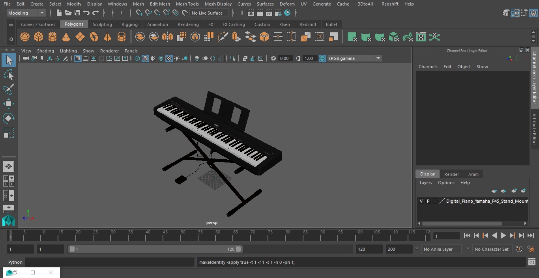Click the Layer Editor horizontal scrollbar

coord(462,224)
